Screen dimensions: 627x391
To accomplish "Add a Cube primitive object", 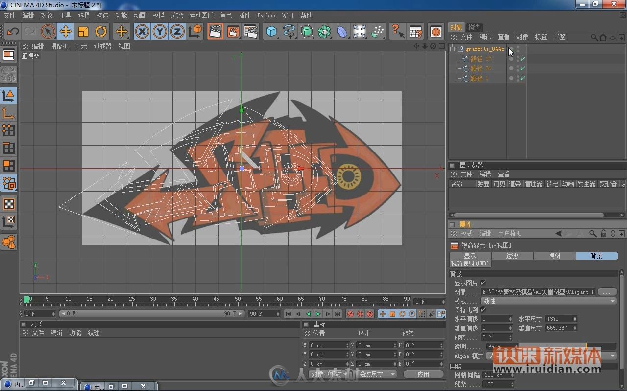I will [271, 32].
